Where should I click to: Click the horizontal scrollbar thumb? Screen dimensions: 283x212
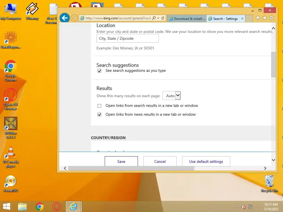point(131,168)
